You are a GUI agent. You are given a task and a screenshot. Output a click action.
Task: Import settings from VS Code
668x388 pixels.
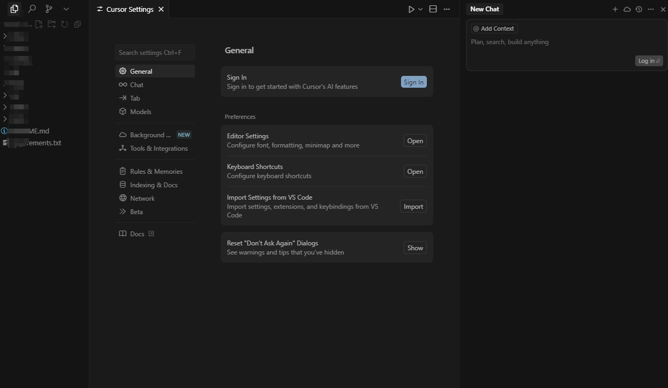(x=413, y=206)
